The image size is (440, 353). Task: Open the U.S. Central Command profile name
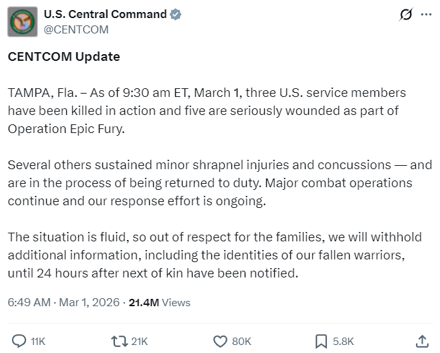106,15
